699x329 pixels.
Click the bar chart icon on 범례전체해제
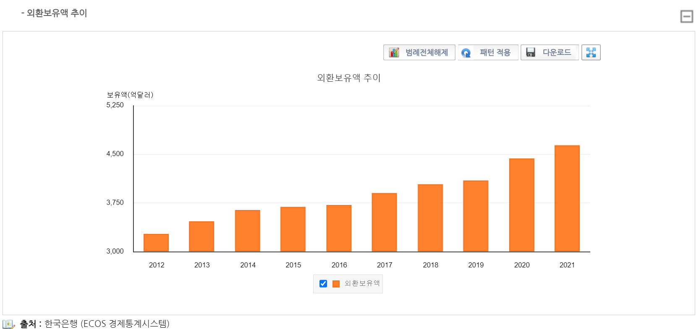pos(394,52)
